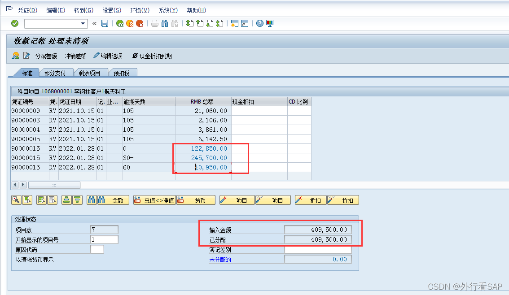Viewport: 509px width, 295px height.
Task: Collapse command field with double-chevron icon
Action: (x=94, y=23)
